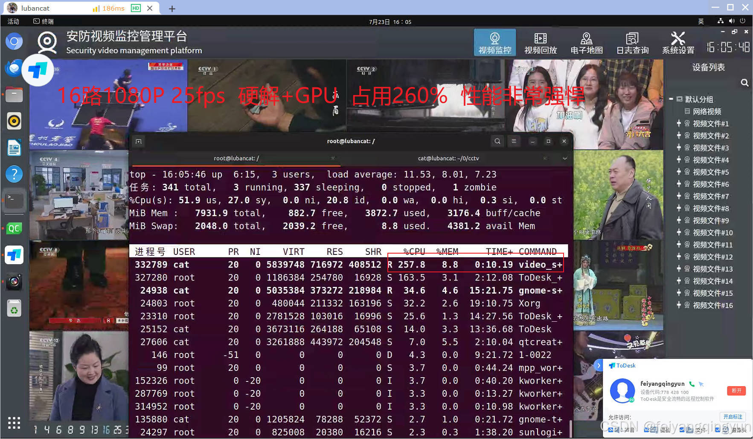The width and height of the screenshot is (753, 439).
Task: Launch ToDesk from the dock
Action: (x=14, y=255)
